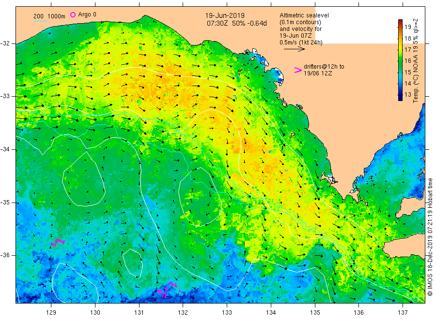Click the temperature color bar scale
436x319 pixels.
coord(401,60)
